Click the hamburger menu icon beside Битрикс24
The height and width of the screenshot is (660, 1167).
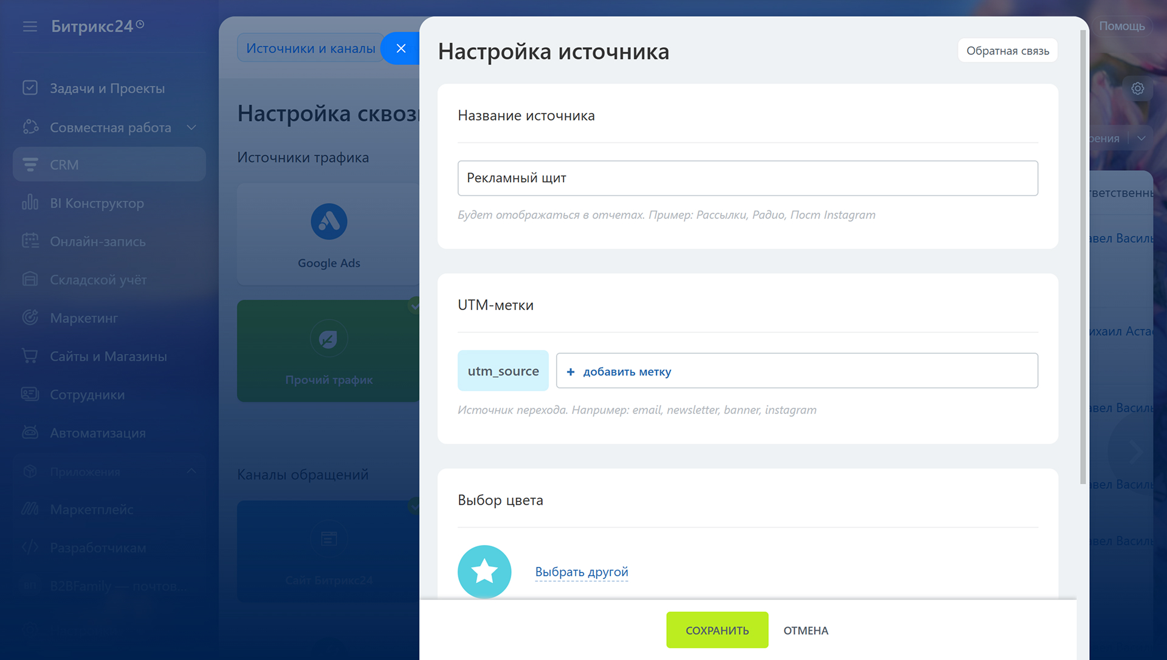30,26
